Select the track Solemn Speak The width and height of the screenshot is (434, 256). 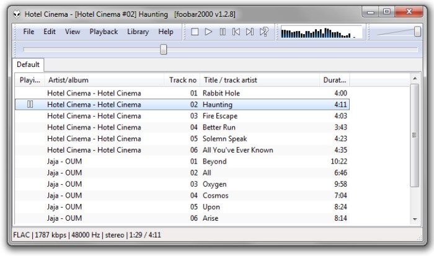click(x=182, y=138)
